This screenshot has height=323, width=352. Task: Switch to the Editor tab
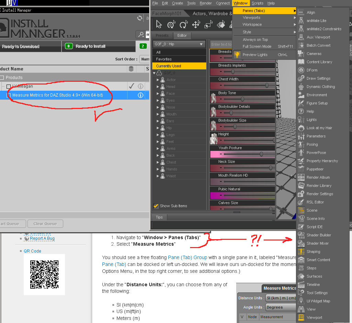click(x=182, y=35)
